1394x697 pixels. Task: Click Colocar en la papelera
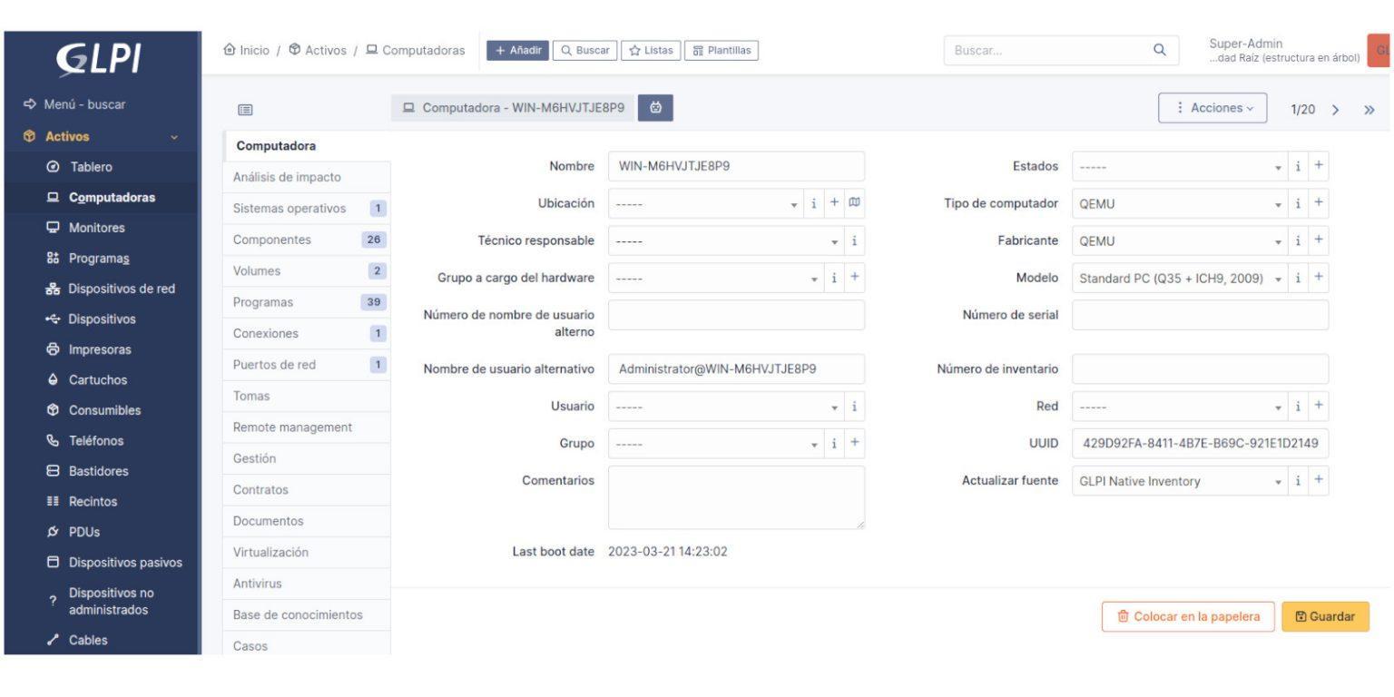coord(1187,616)
